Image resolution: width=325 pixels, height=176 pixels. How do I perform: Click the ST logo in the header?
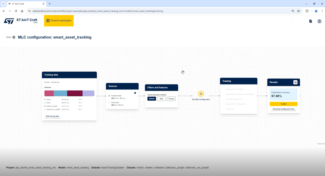pos(9,21)
